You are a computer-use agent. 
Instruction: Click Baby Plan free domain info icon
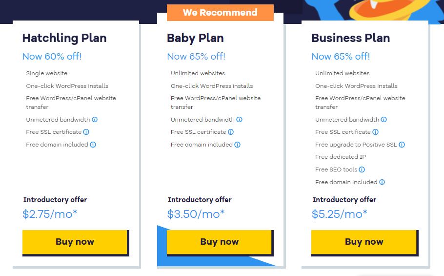237,145
